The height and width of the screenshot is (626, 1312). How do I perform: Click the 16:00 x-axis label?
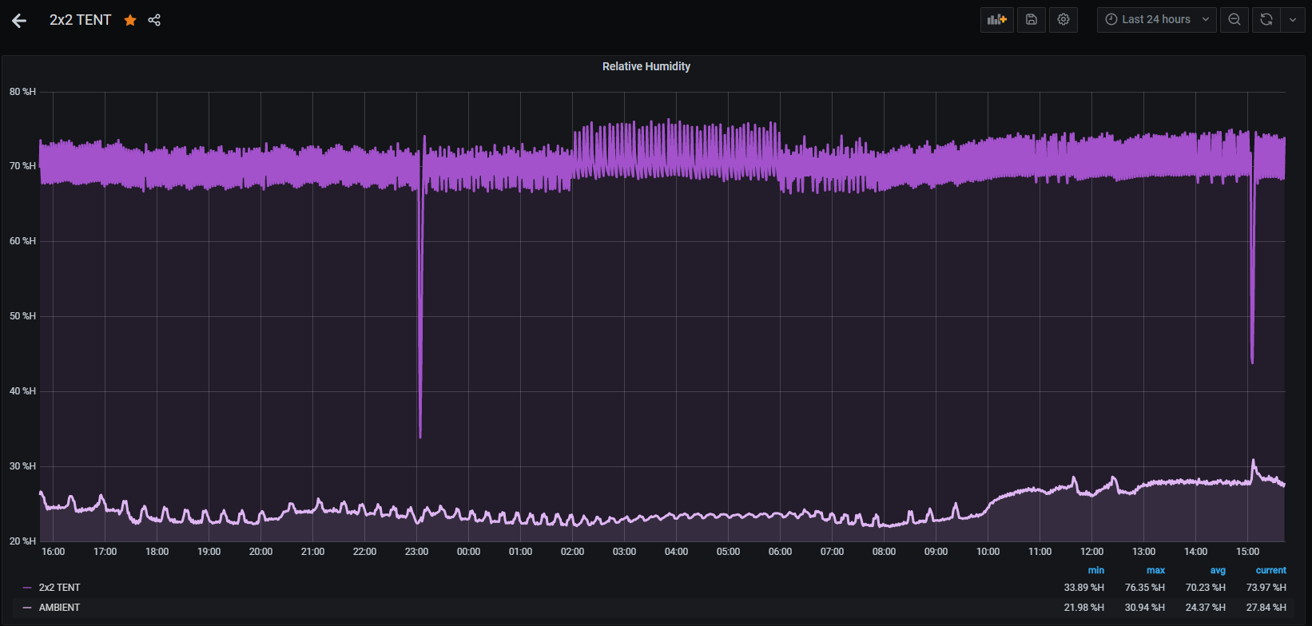pyautogui.click(x=53, y=552)
